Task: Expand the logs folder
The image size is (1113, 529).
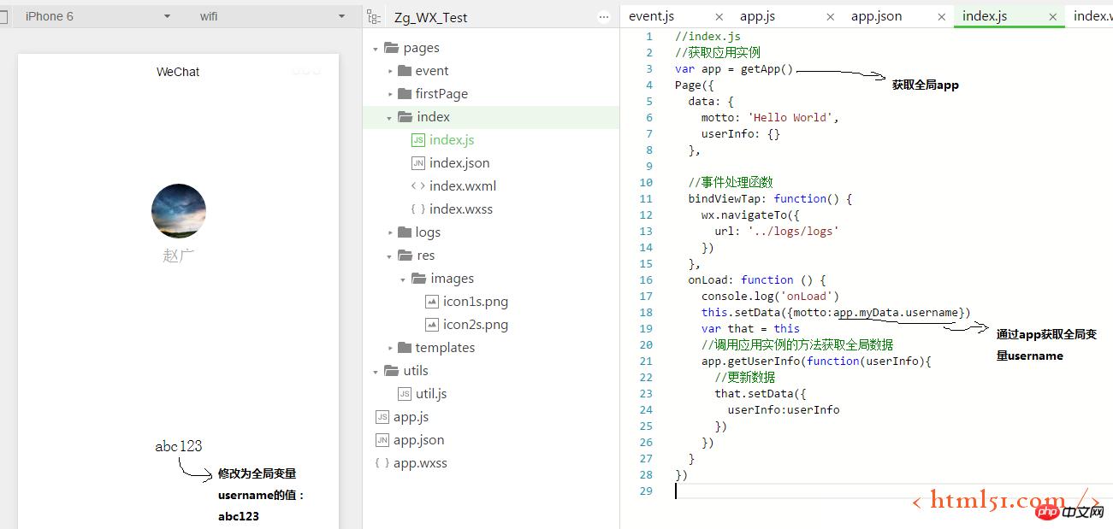Action: pyautogui.click(x=390, y=233)
